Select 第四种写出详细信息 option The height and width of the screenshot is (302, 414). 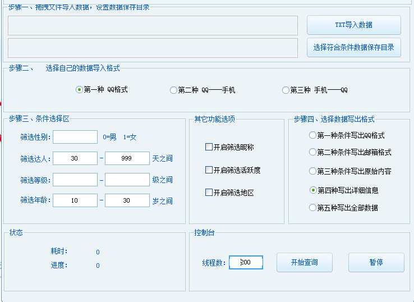[x=344, y=190]
